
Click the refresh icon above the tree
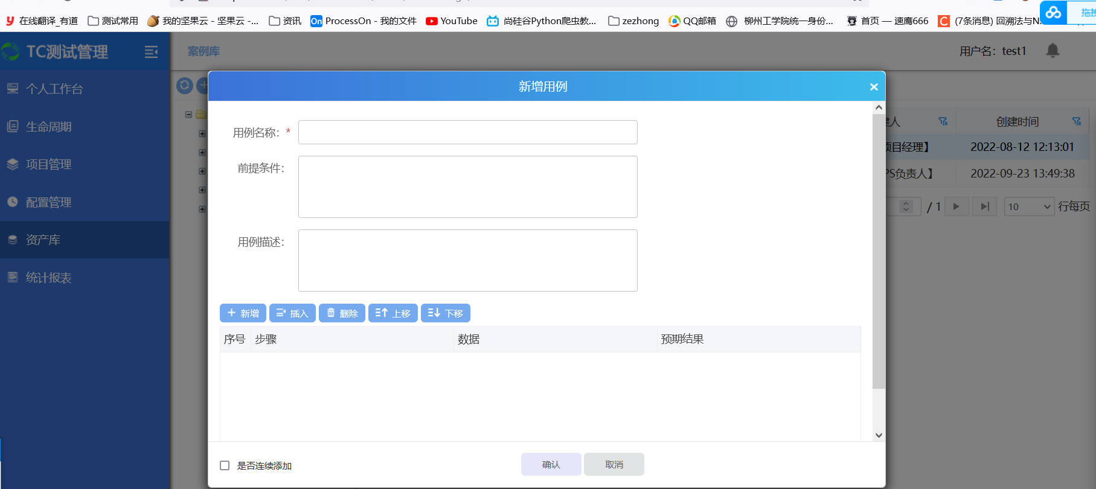[185, 86]
